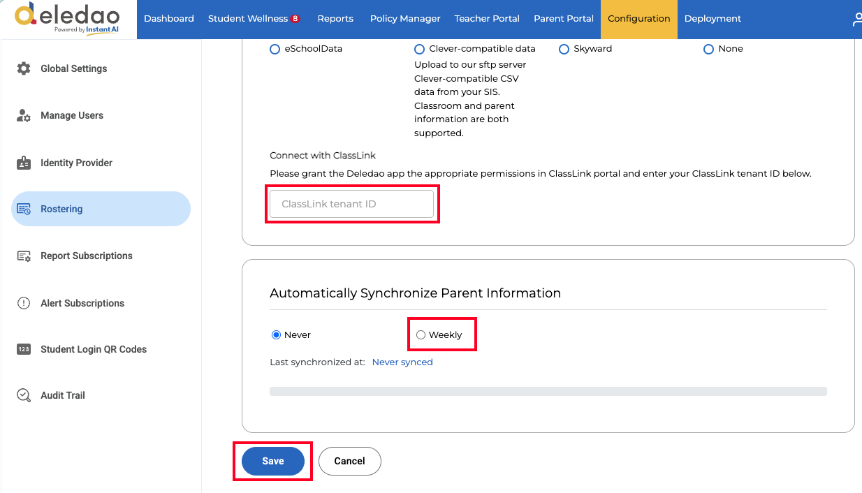862x493 pixels.
Task: Open the user profile icon
Action: click(857, 19)
